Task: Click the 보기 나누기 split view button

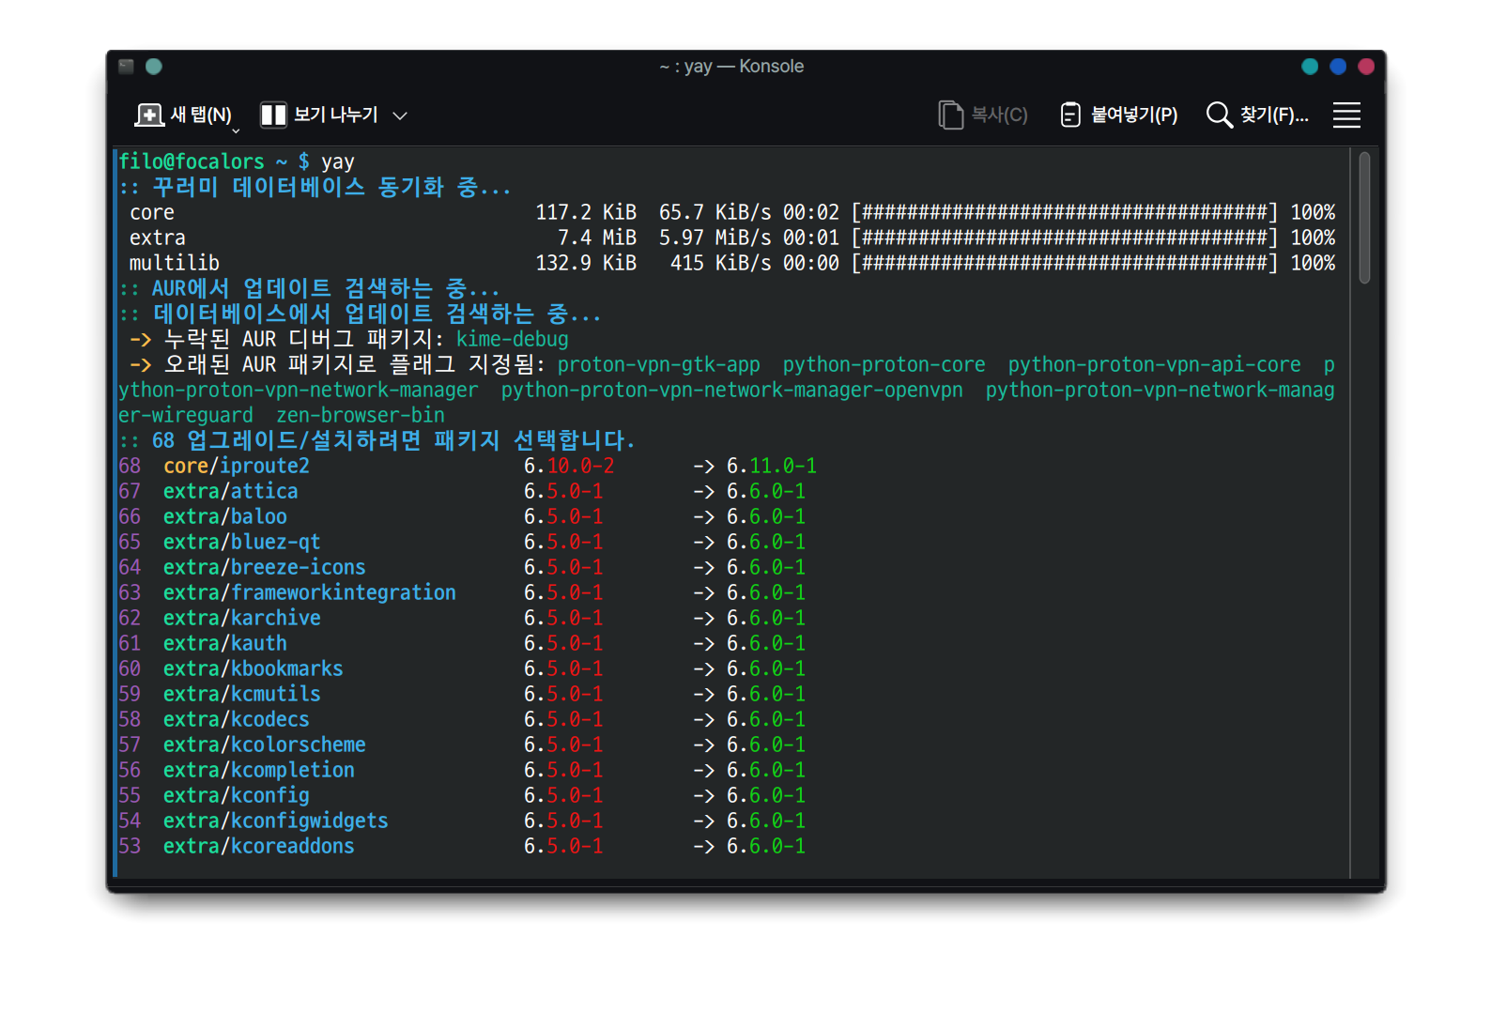Action: [319, 115]
